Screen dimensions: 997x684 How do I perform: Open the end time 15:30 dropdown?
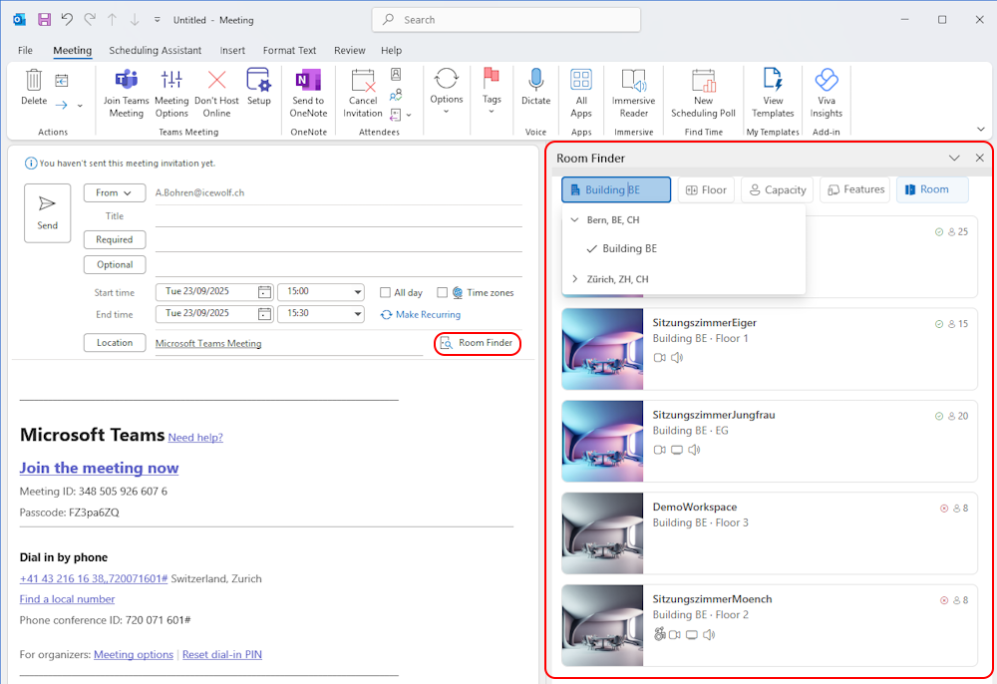pos(358,314)
